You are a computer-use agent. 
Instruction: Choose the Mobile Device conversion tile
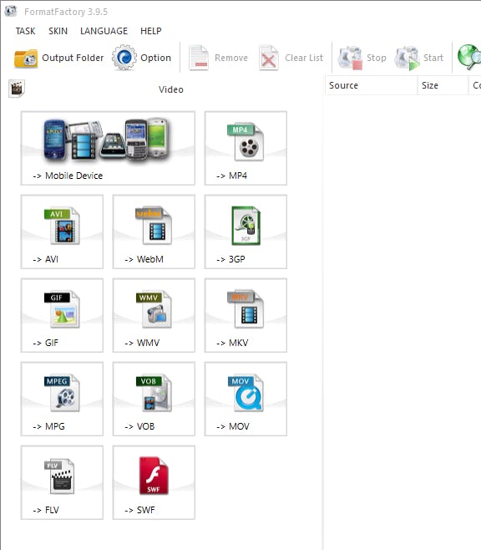pos(108,148)
